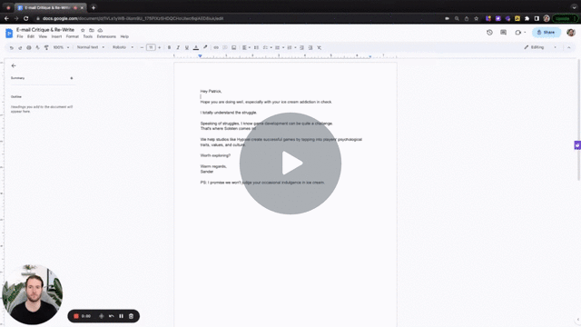The image size is (581, 327).
Task: Open the Extensions menu
Action: (x=106, y=36)
